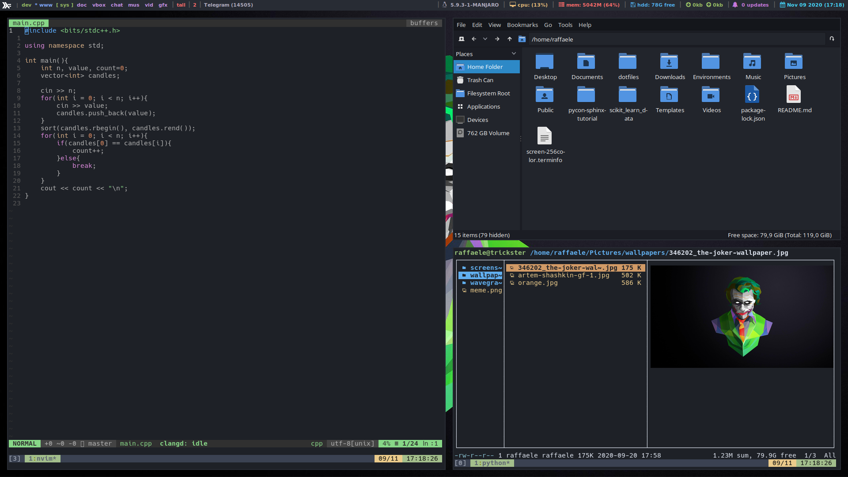Click the reload icon right of path bar
Image resolution: width=848 pixels, height=477 pixels.
coord(832,39)
